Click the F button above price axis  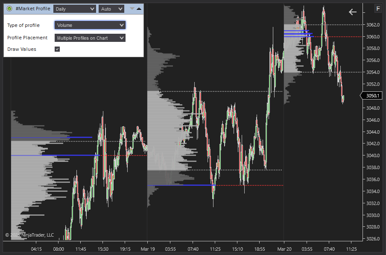[x=378, y=9]
